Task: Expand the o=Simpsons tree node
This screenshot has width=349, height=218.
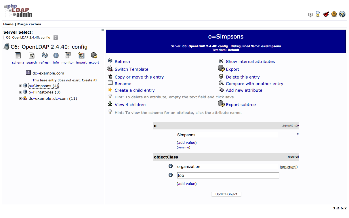Action: tap(20, 86)
